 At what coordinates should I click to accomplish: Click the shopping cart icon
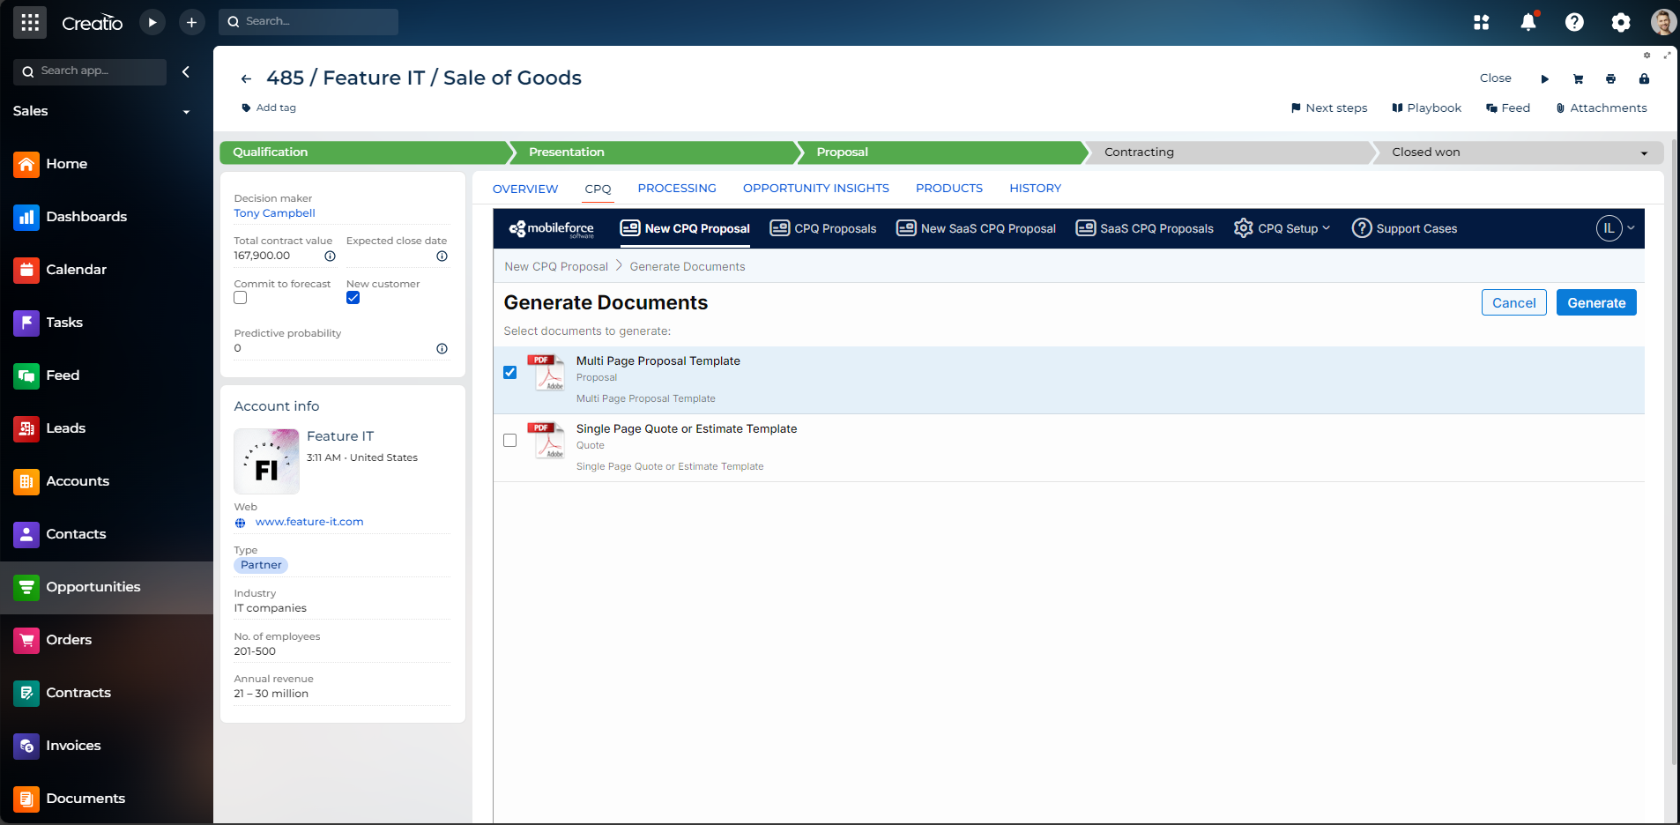coord(1579,78)
